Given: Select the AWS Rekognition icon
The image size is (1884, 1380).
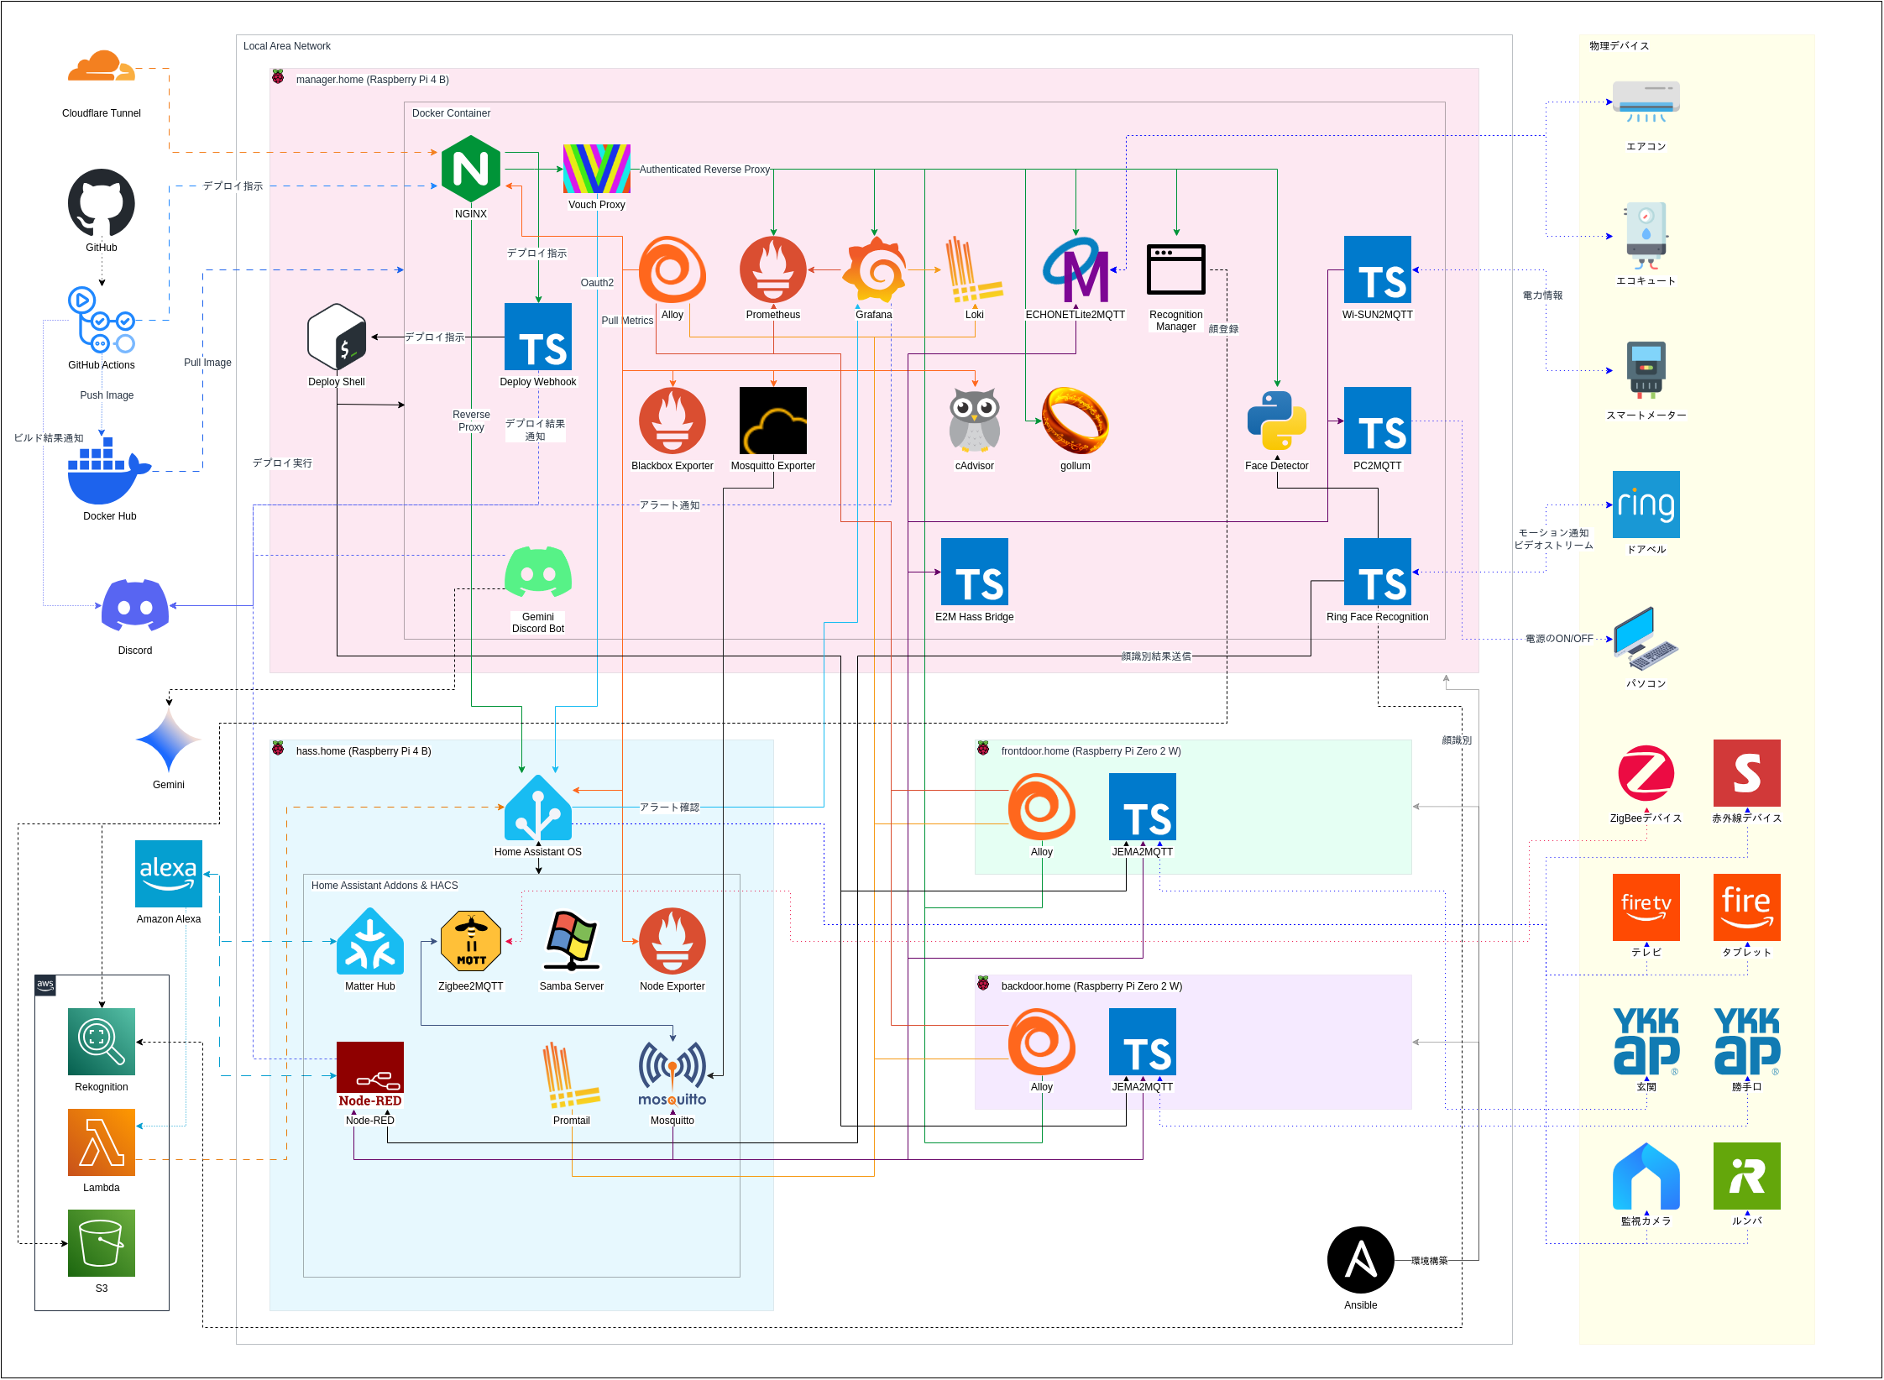Looking at the screenshot, I should click(102, 1042).
